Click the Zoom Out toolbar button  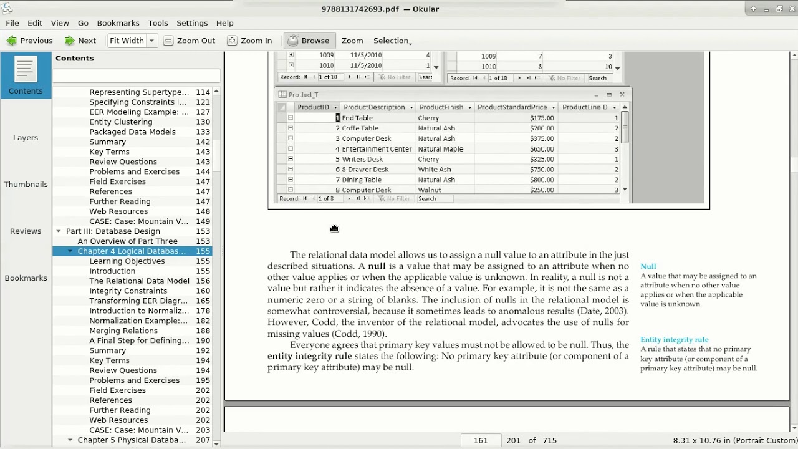190,41
